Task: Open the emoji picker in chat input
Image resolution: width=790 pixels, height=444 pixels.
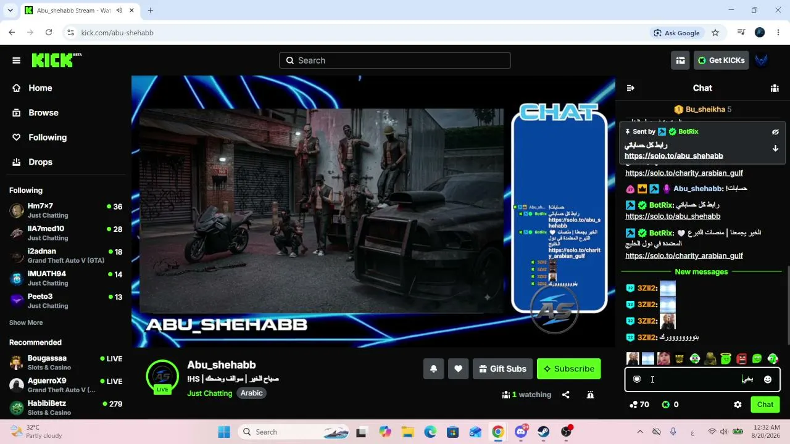Action: (x=768, y=380)
